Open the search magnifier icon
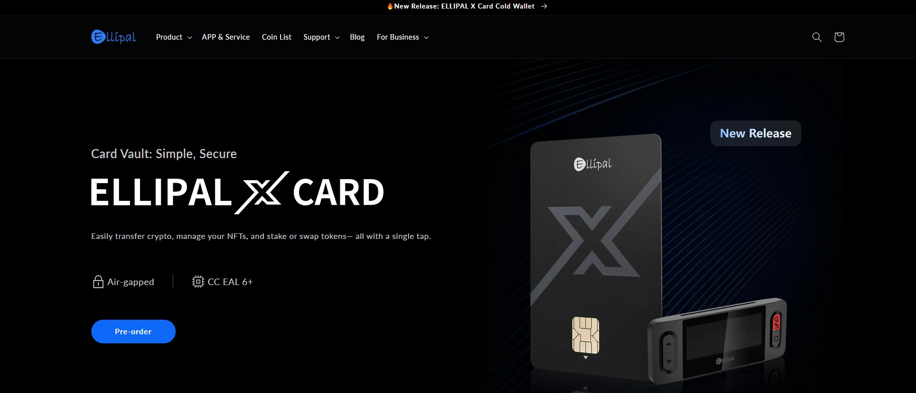The image size is (916, 393). (817, 37)
